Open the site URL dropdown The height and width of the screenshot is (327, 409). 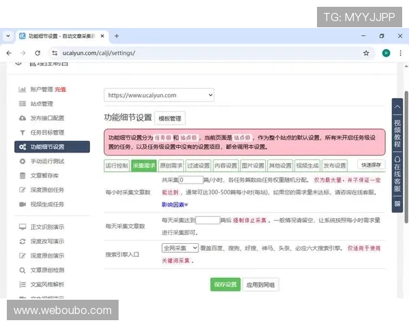pyautogui.click(x=159, y=95)
